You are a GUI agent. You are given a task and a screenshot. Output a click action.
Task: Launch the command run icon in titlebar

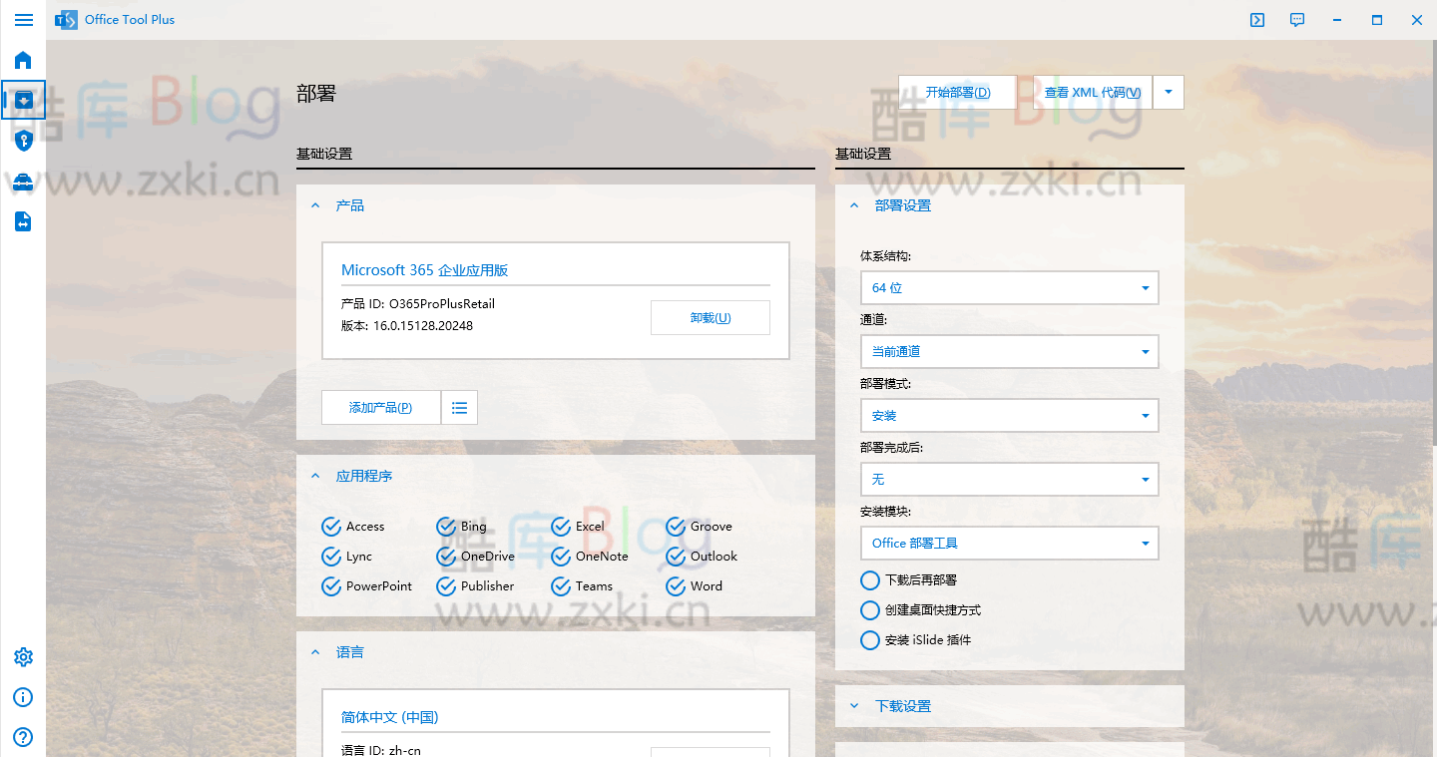[x=1256, y=19]
